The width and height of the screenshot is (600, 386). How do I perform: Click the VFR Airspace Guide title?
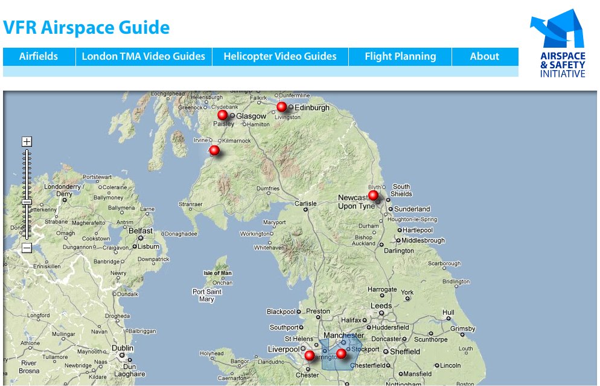coord(86,28)
